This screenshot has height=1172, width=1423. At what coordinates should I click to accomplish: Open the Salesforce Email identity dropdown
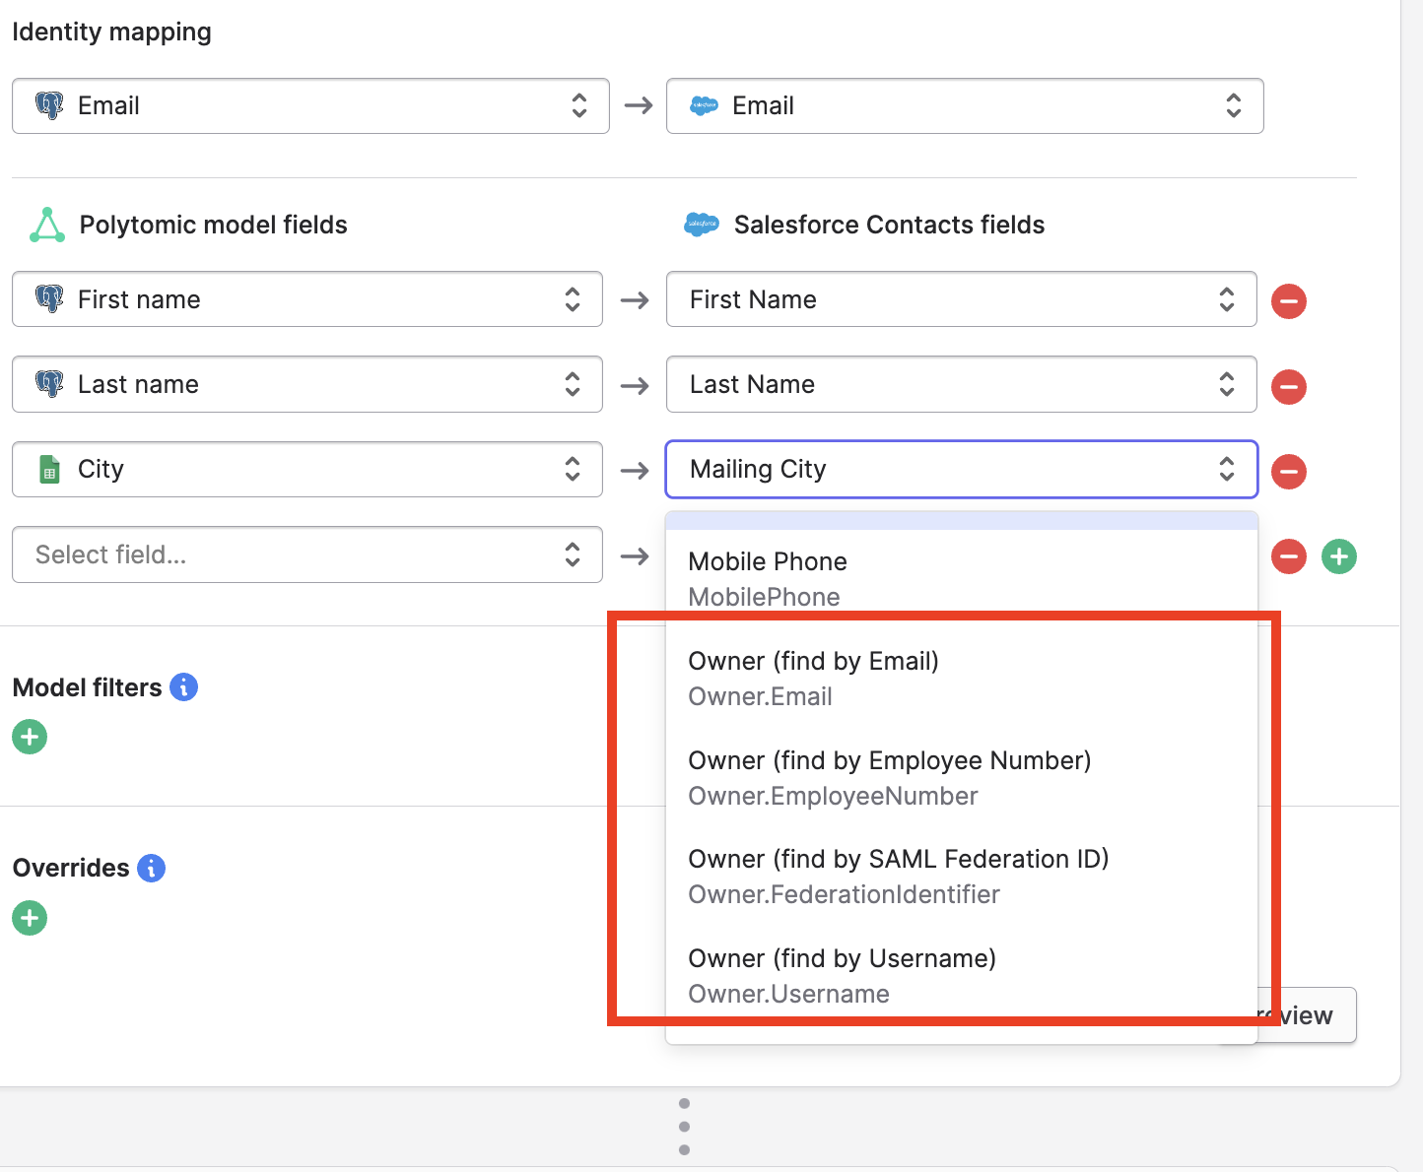pyautogui.click(x=965, y=105)
